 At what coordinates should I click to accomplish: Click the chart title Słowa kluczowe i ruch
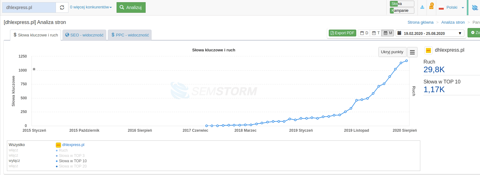click(x=214, y=50)
